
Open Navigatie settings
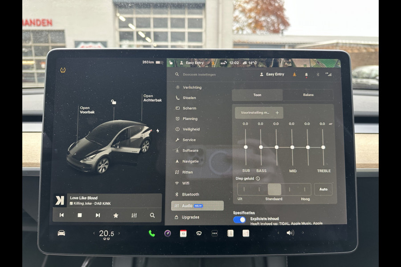(178, 161)
